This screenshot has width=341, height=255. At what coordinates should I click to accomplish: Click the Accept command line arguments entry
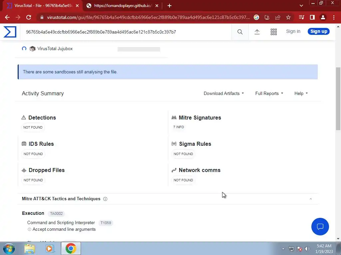(64, 229)
